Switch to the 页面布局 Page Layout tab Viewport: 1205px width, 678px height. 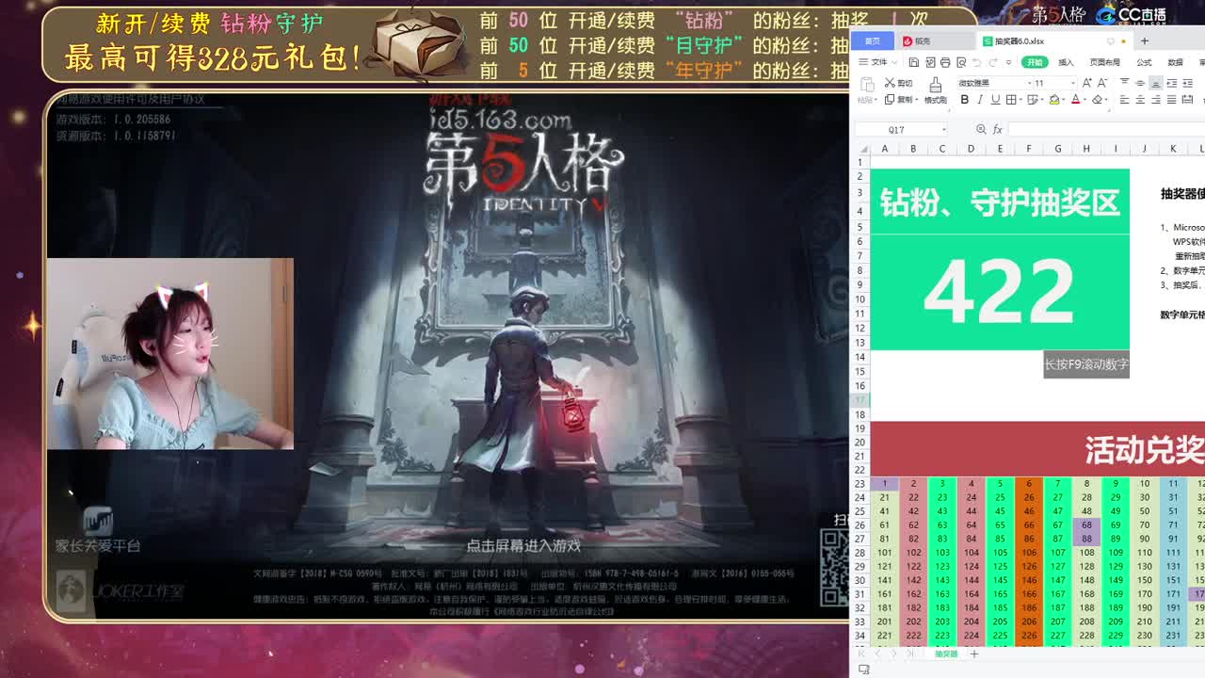click(1105, 62)
